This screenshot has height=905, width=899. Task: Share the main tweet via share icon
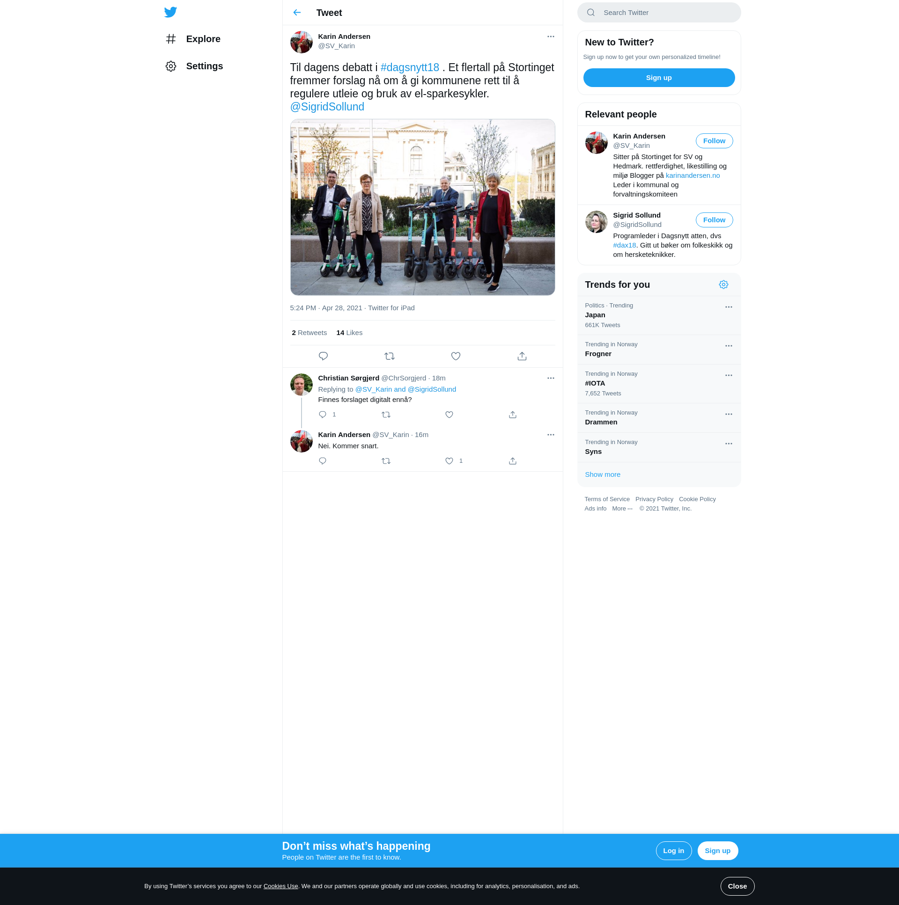click(522, 356)
